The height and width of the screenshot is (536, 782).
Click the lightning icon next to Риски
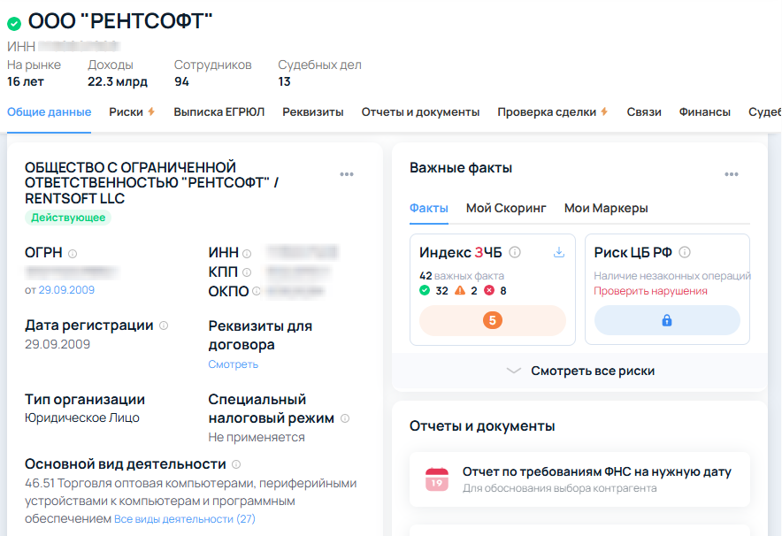click(151, 111)
